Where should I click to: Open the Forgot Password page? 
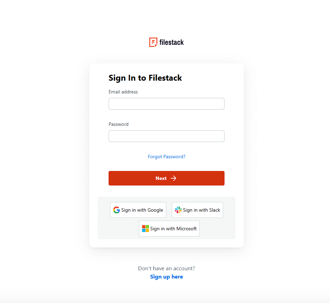167,156
